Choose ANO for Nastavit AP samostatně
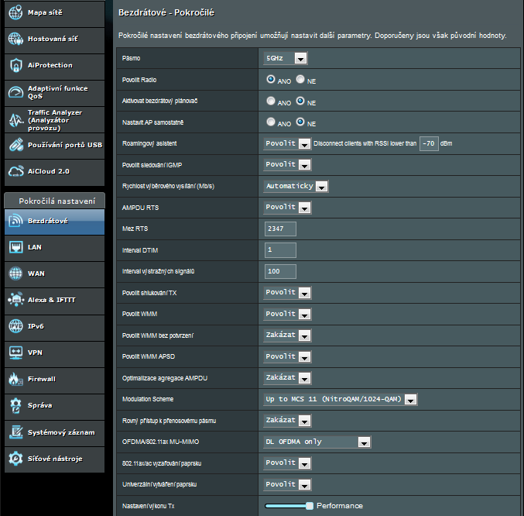This screenshot has width=524, height=516. click(x=271, y=122)
